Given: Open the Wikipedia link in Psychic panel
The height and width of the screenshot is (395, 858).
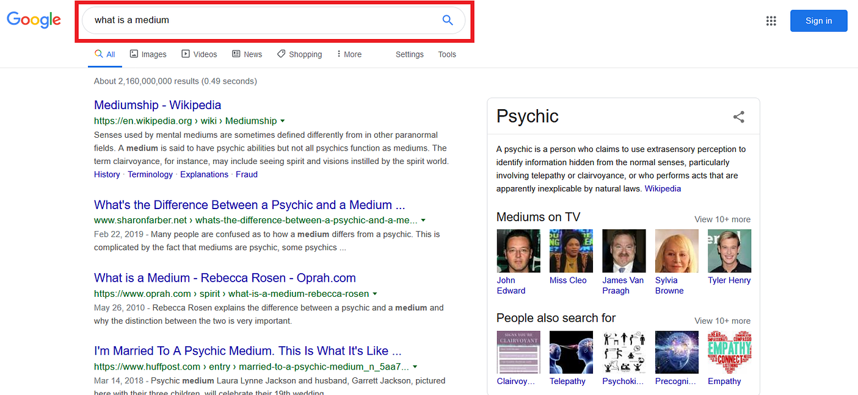Looking at the screenshot, I should click(x=663, y=188).
